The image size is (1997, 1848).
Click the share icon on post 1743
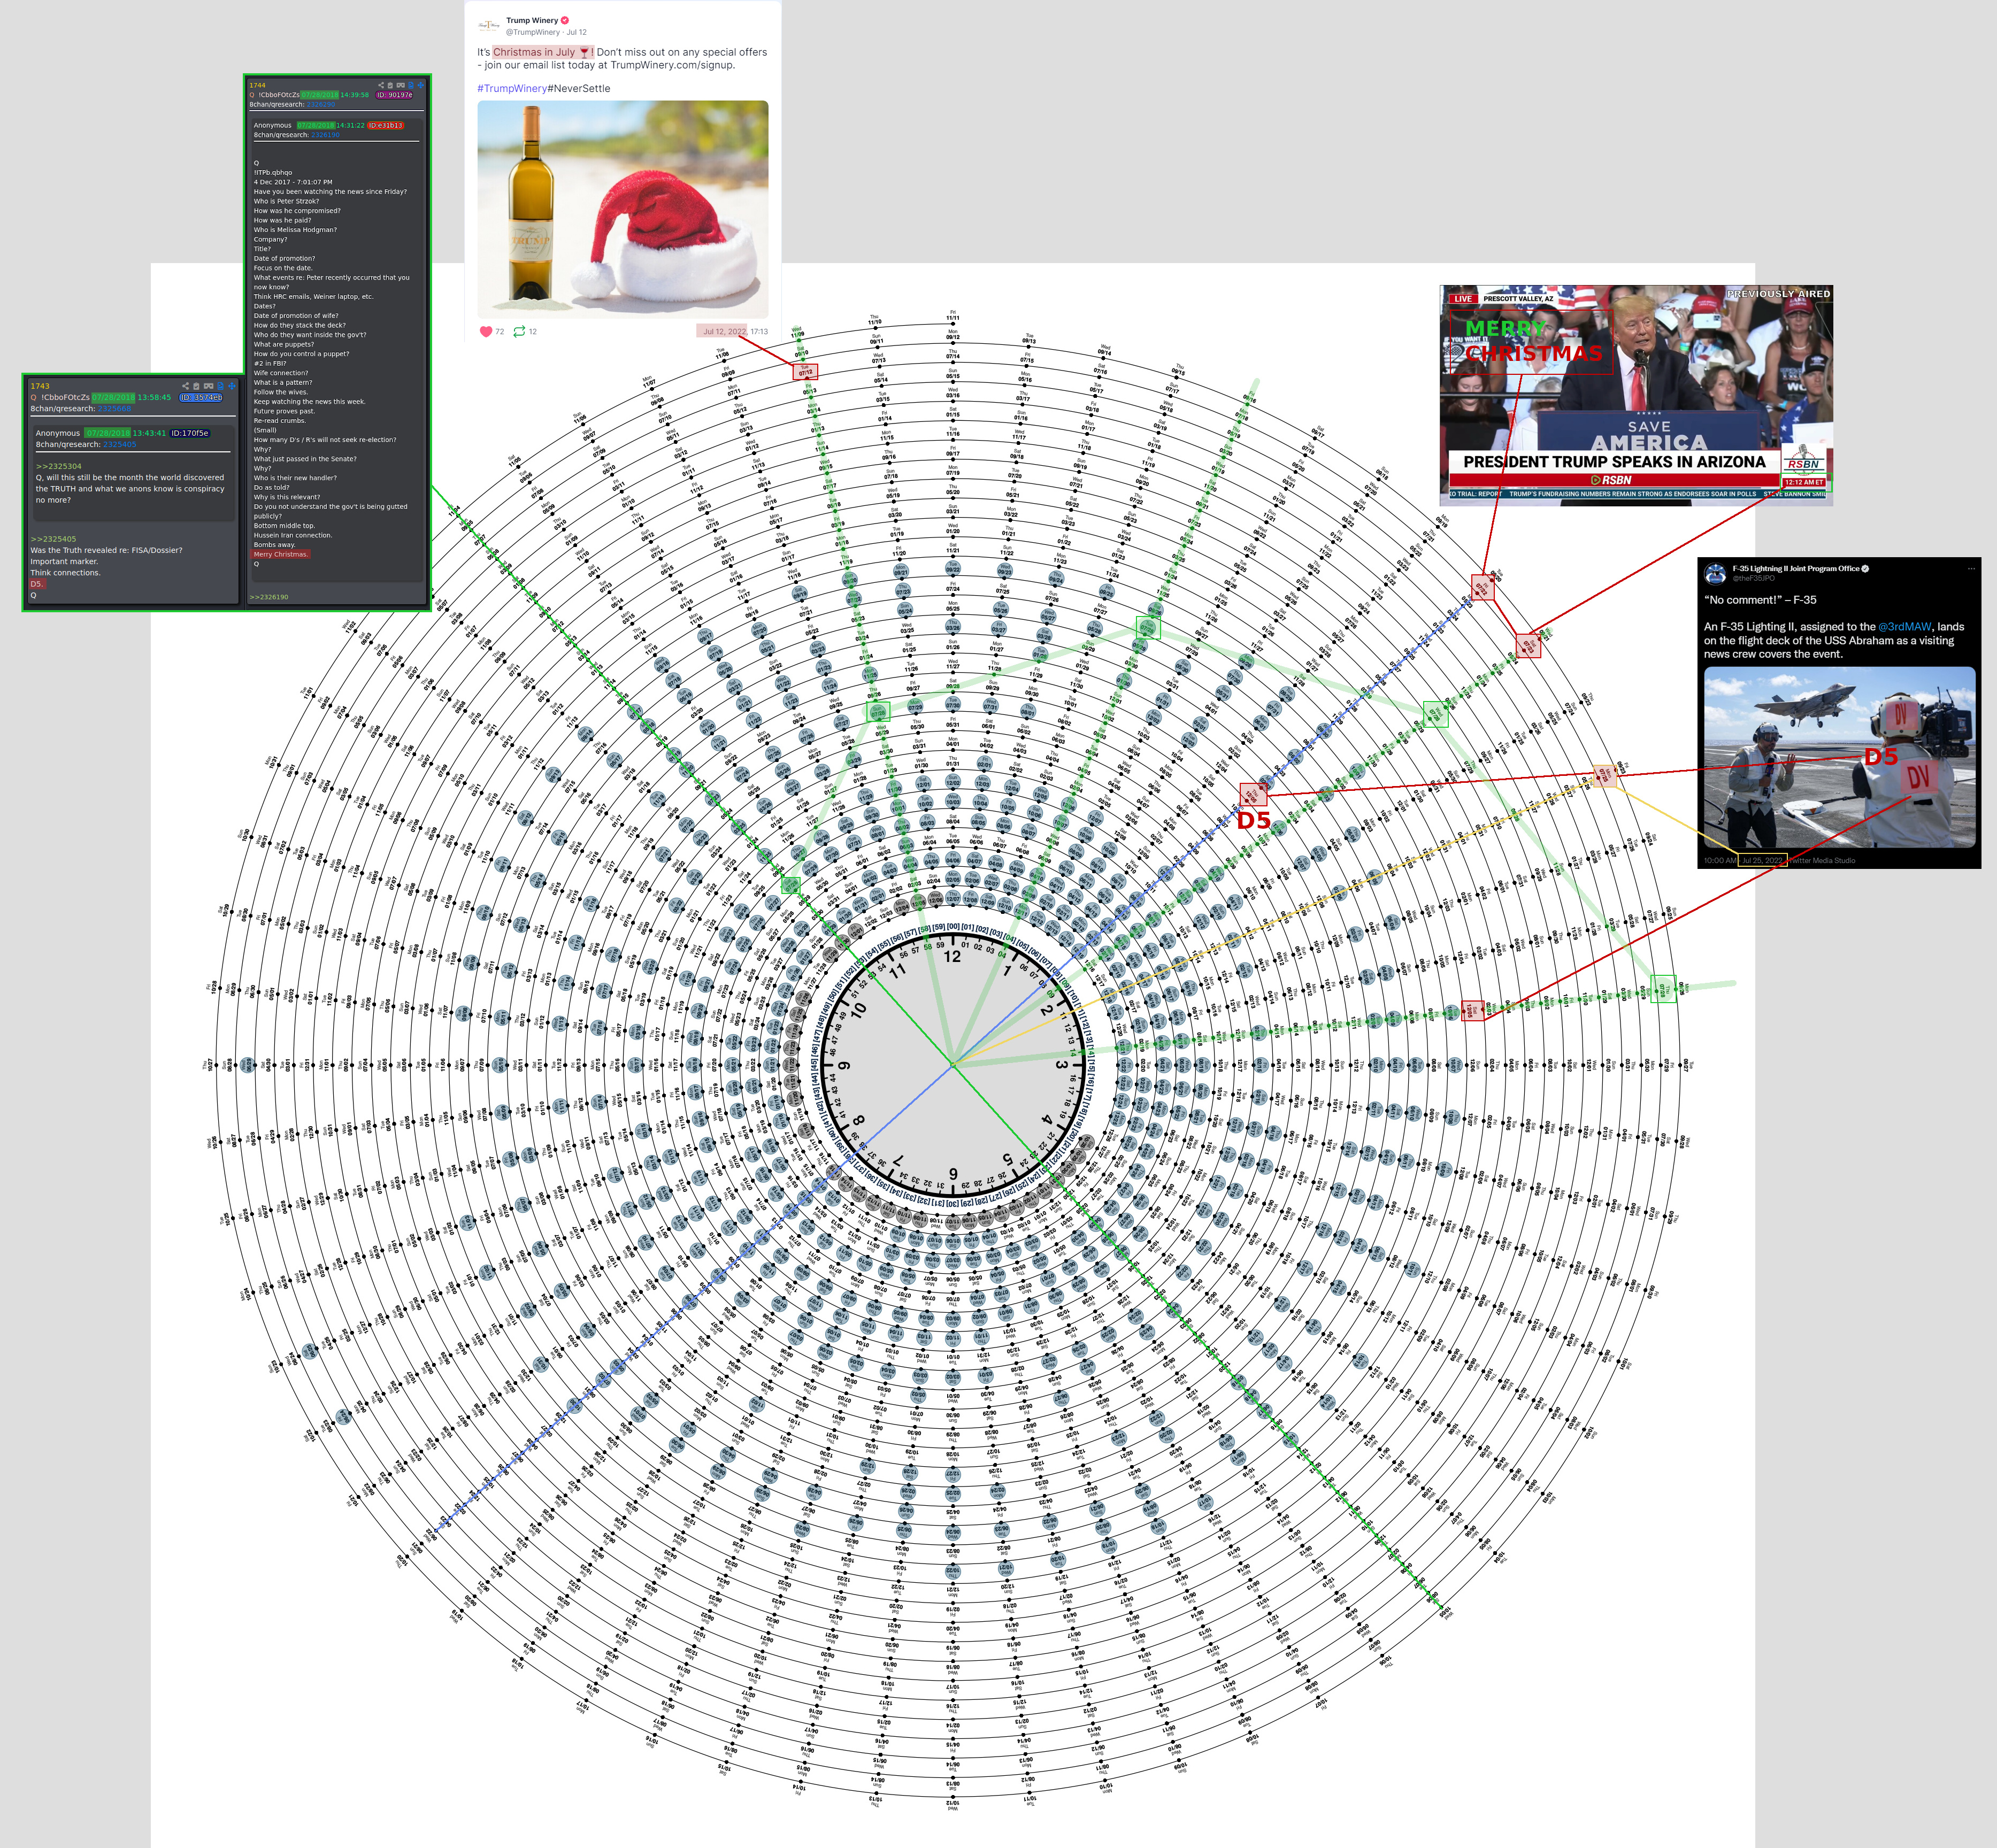186,385
